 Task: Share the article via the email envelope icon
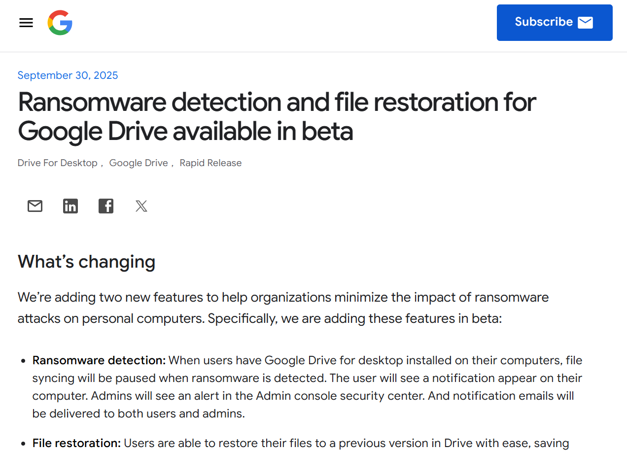35,206
